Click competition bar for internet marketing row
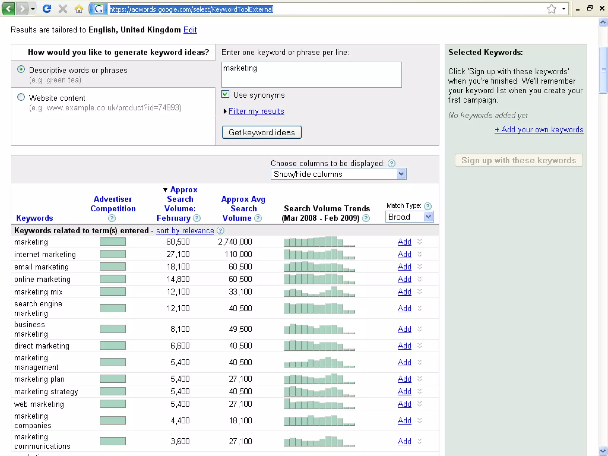The width and height of the screenshot is (608, 456). click(x=113, y=254)
